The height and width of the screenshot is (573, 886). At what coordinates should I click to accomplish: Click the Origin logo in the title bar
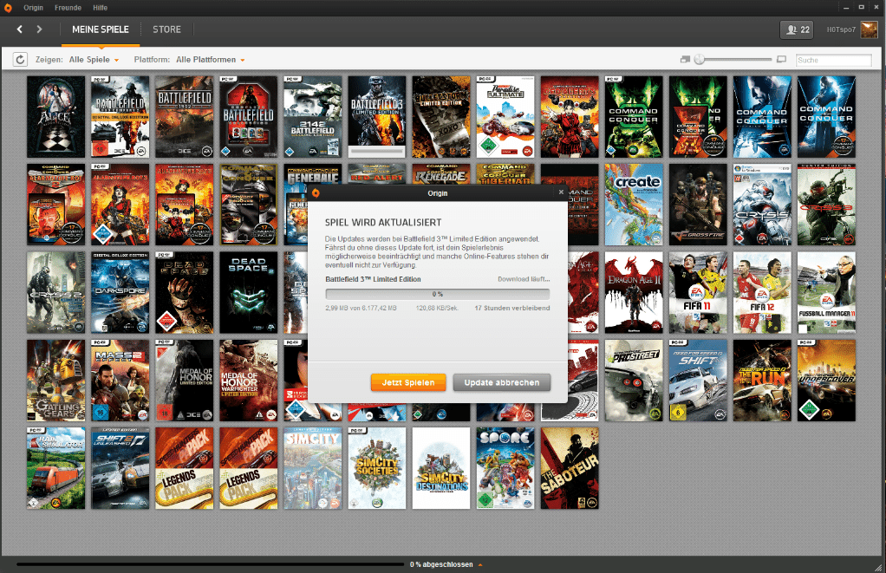(8, 7)
